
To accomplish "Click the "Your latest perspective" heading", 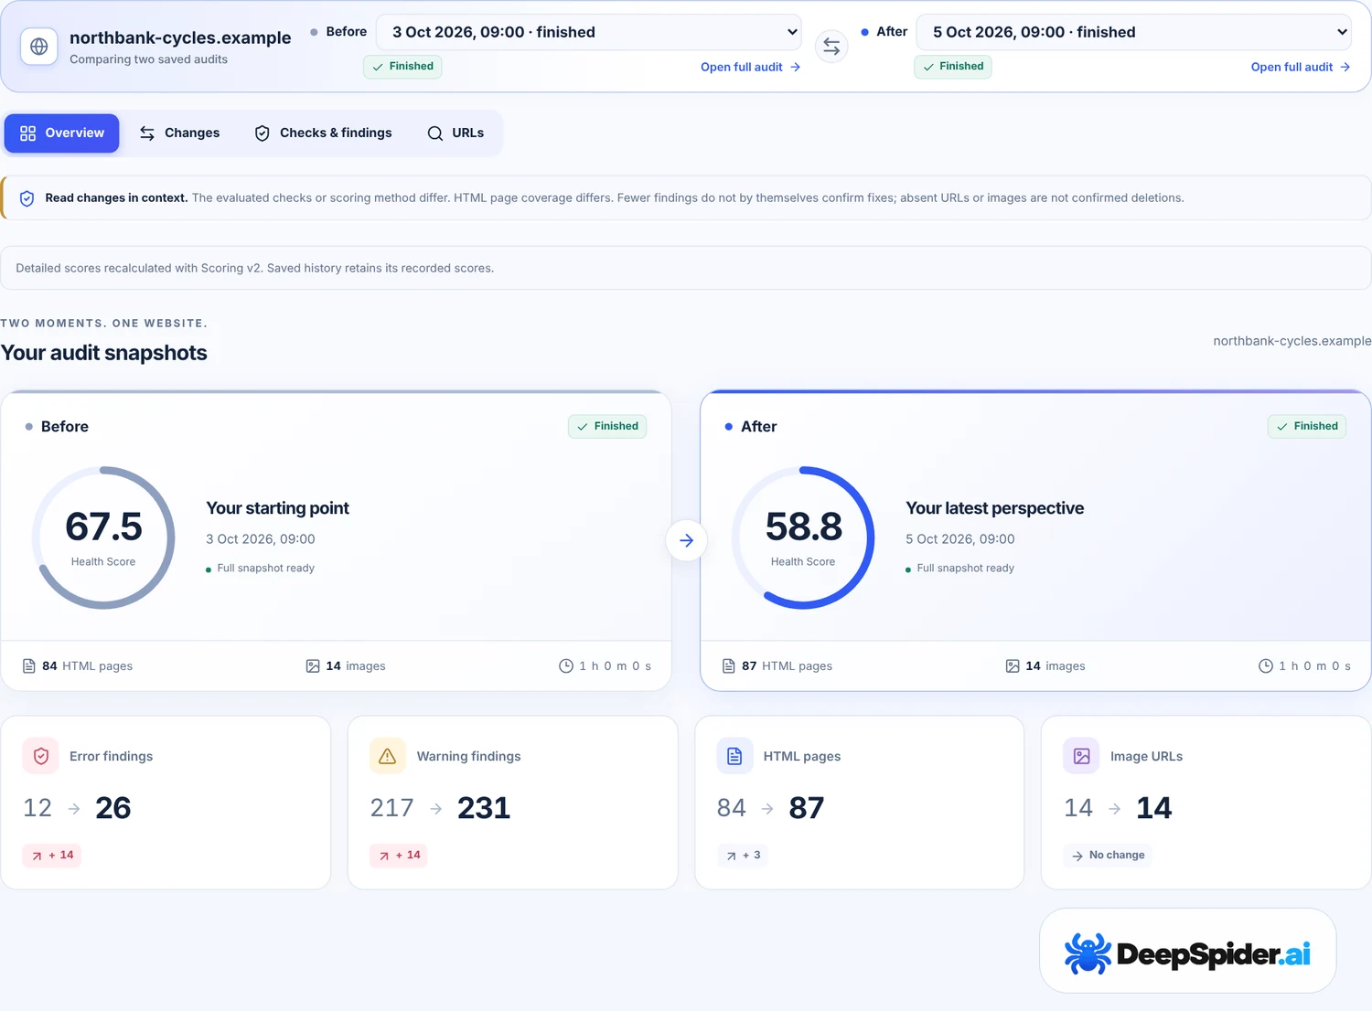I will (995, 508).
